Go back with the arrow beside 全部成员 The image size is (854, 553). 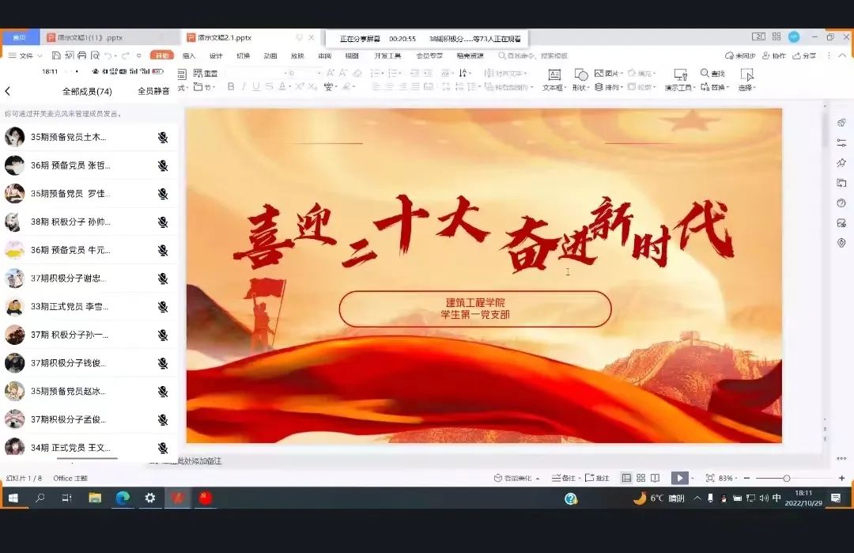[8, 91]
